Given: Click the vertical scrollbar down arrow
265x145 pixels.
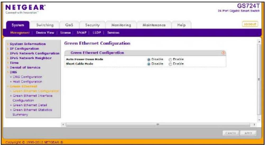Looking at the screenshot, I should click(259, 120).
